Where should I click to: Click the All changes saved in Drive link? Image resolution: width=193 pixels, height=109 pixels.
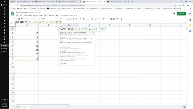click(68, 15)
